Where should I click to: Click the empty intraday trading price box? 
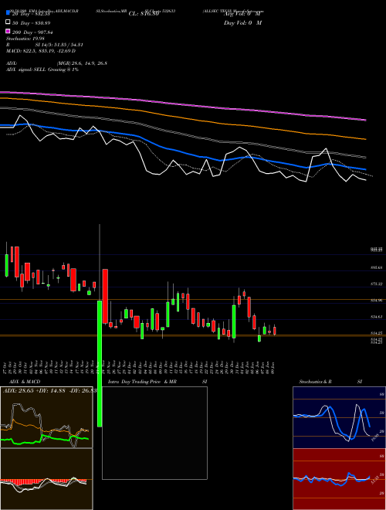point(154,433)
